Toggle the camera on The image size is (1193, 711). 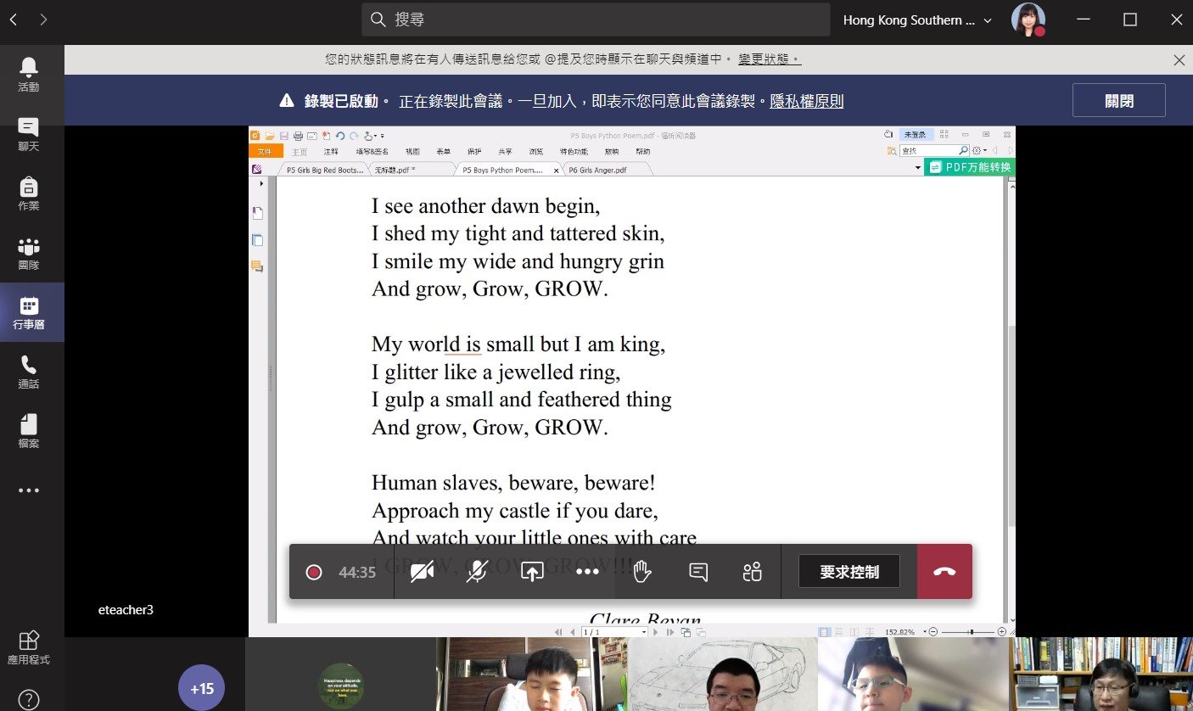422,572
